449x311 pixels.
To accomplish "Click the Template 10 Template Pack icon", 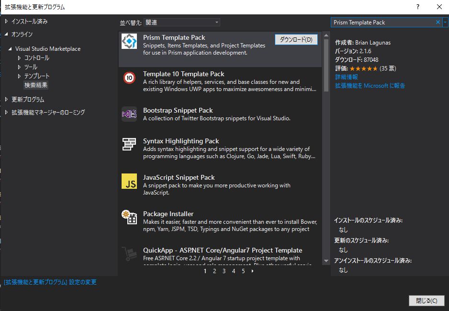I will (129, 78).
